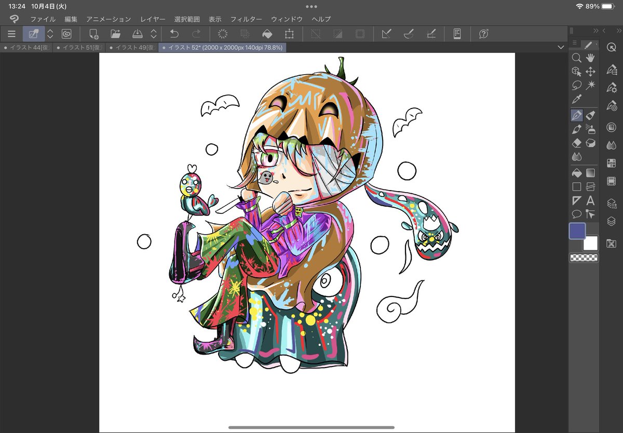Open レイヤー menu
623x433 pixels.
click(153, 19)
